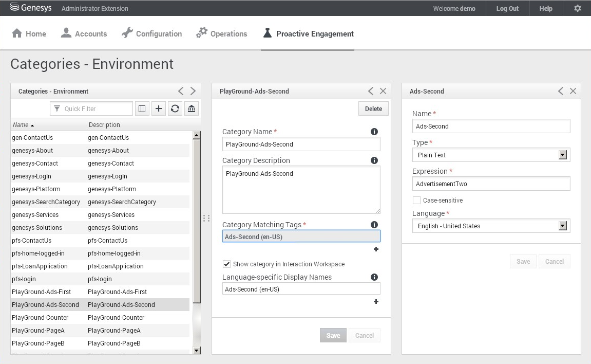Click the column selector icon in toolbar

(x=142, y=108)
